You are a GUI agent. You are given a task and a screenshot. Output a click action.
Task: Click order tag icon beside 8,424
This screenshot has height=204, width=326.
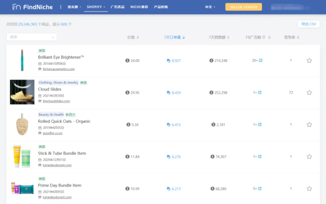169,93
